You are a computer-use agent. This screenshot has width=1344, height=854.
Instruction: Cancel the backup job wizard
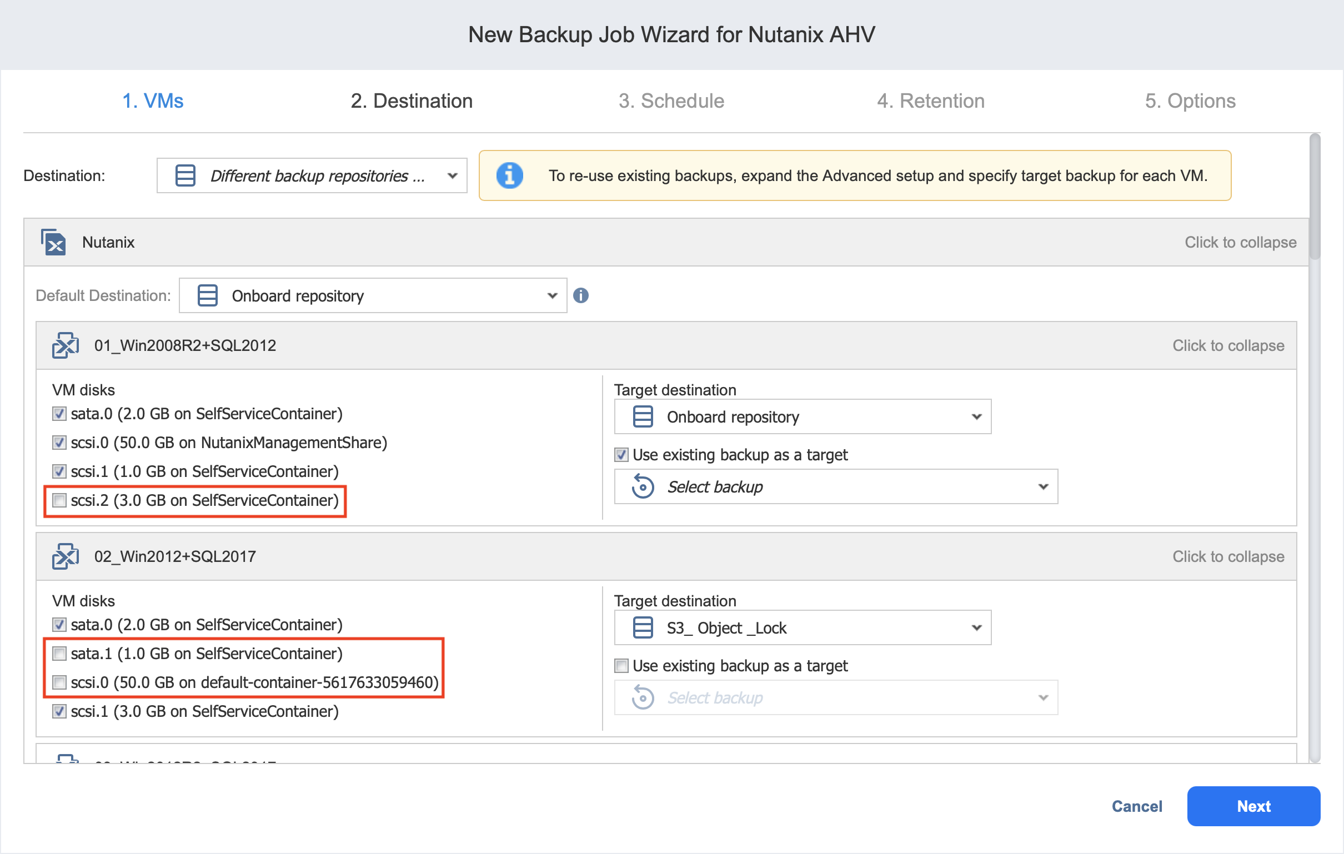tap(1136, 807)
